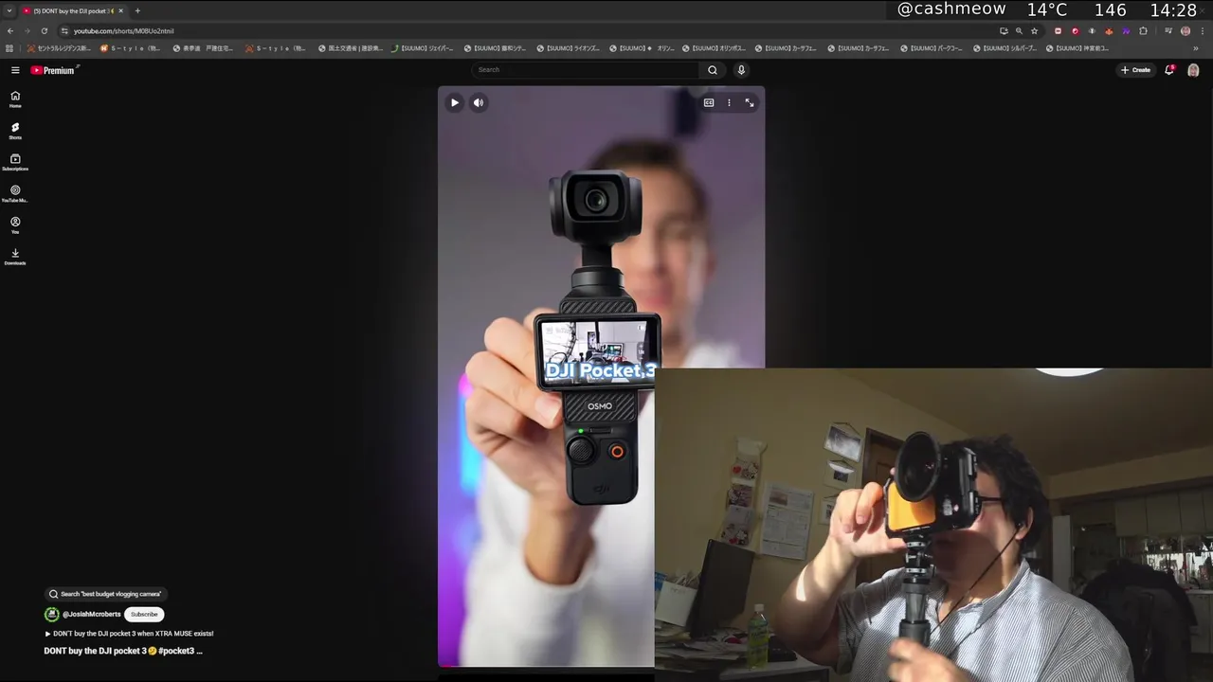The width and height of the screenshot is (1213, 682).
Task: Open linked video 'DON'T buy the DJI pocket 3 when XTRA MUSE exists!'
Action: [129, 633]
